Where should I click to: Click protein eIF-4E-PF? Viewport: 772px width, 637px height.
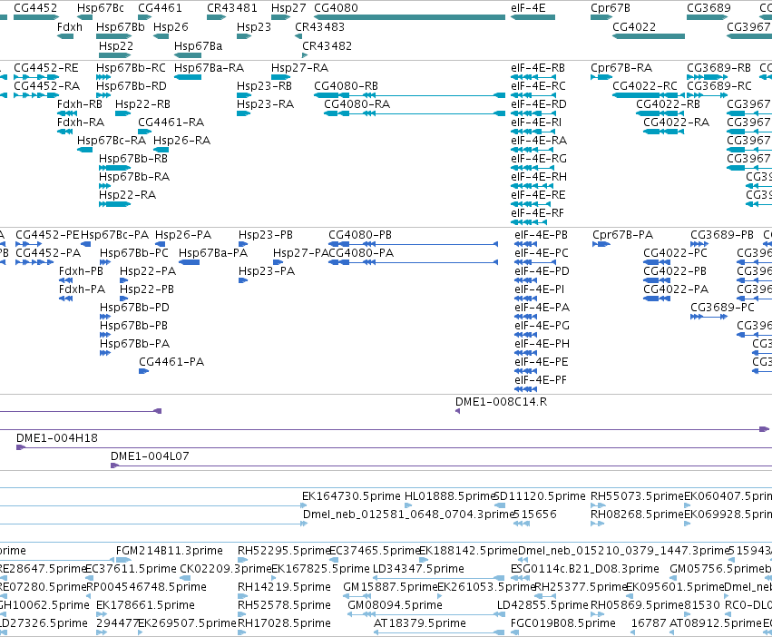pos(541,380)
